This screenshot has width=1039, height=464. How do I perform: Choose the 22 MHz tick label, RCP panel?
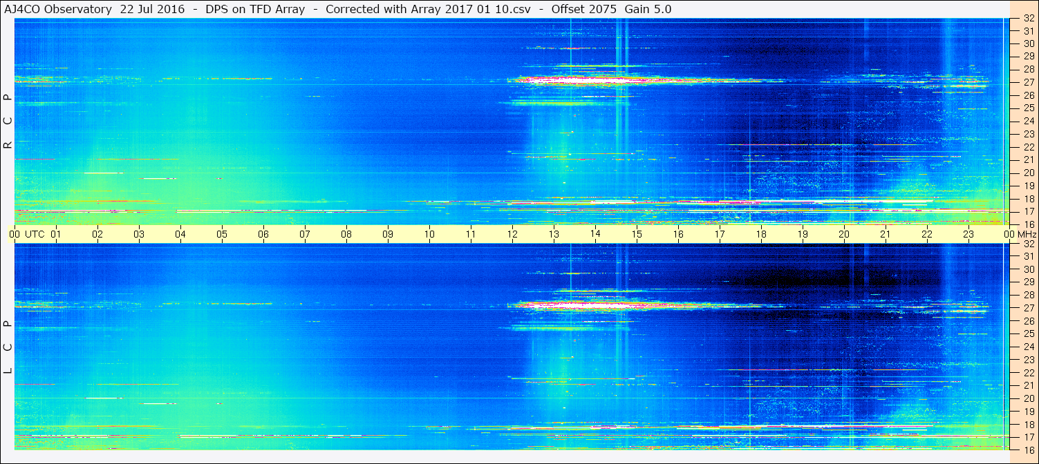pyautogui.click(x=1028, y=147)
